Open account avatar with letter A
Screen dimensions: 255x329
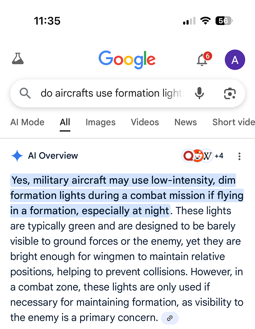(235, 60)
